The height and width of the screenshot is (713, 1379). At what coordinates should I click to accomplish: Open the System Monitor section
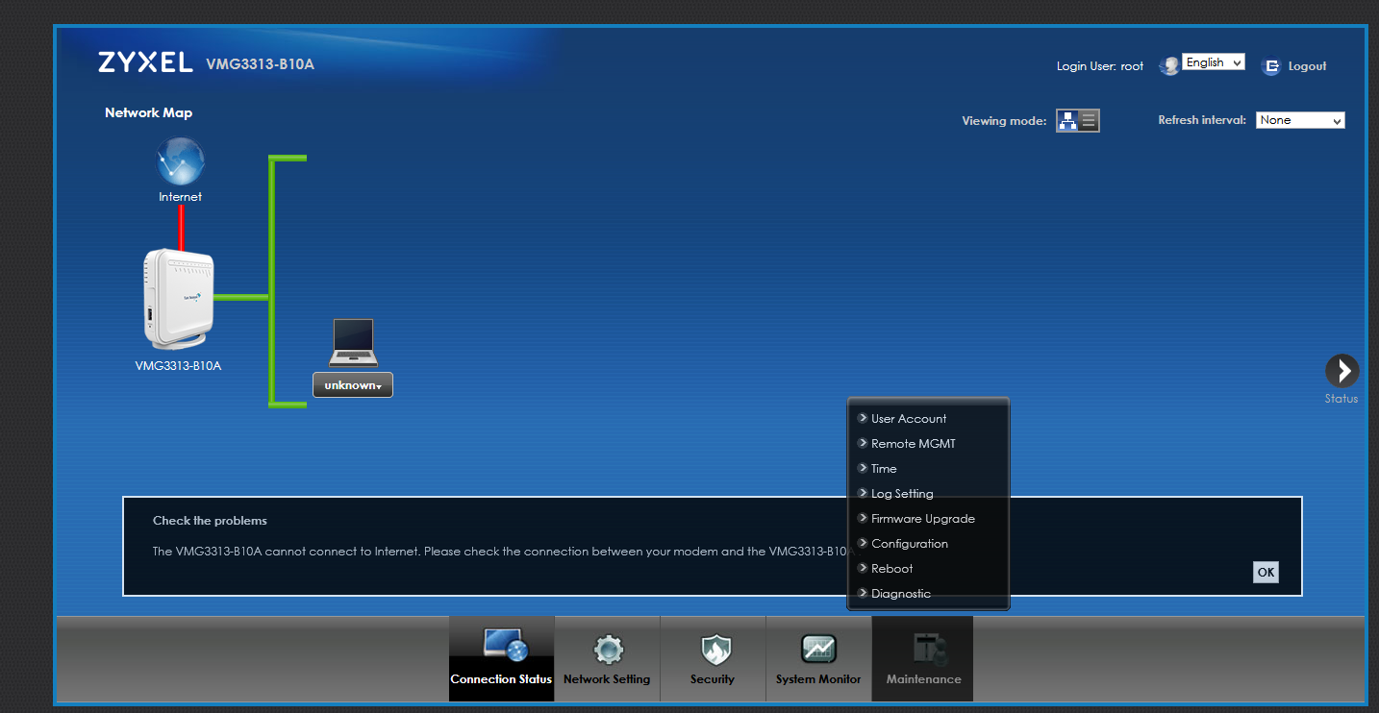(x=818, y=659)
